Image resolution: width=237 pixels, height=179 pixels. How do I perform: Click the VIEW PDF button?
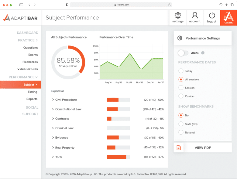(x=203, y=148)
